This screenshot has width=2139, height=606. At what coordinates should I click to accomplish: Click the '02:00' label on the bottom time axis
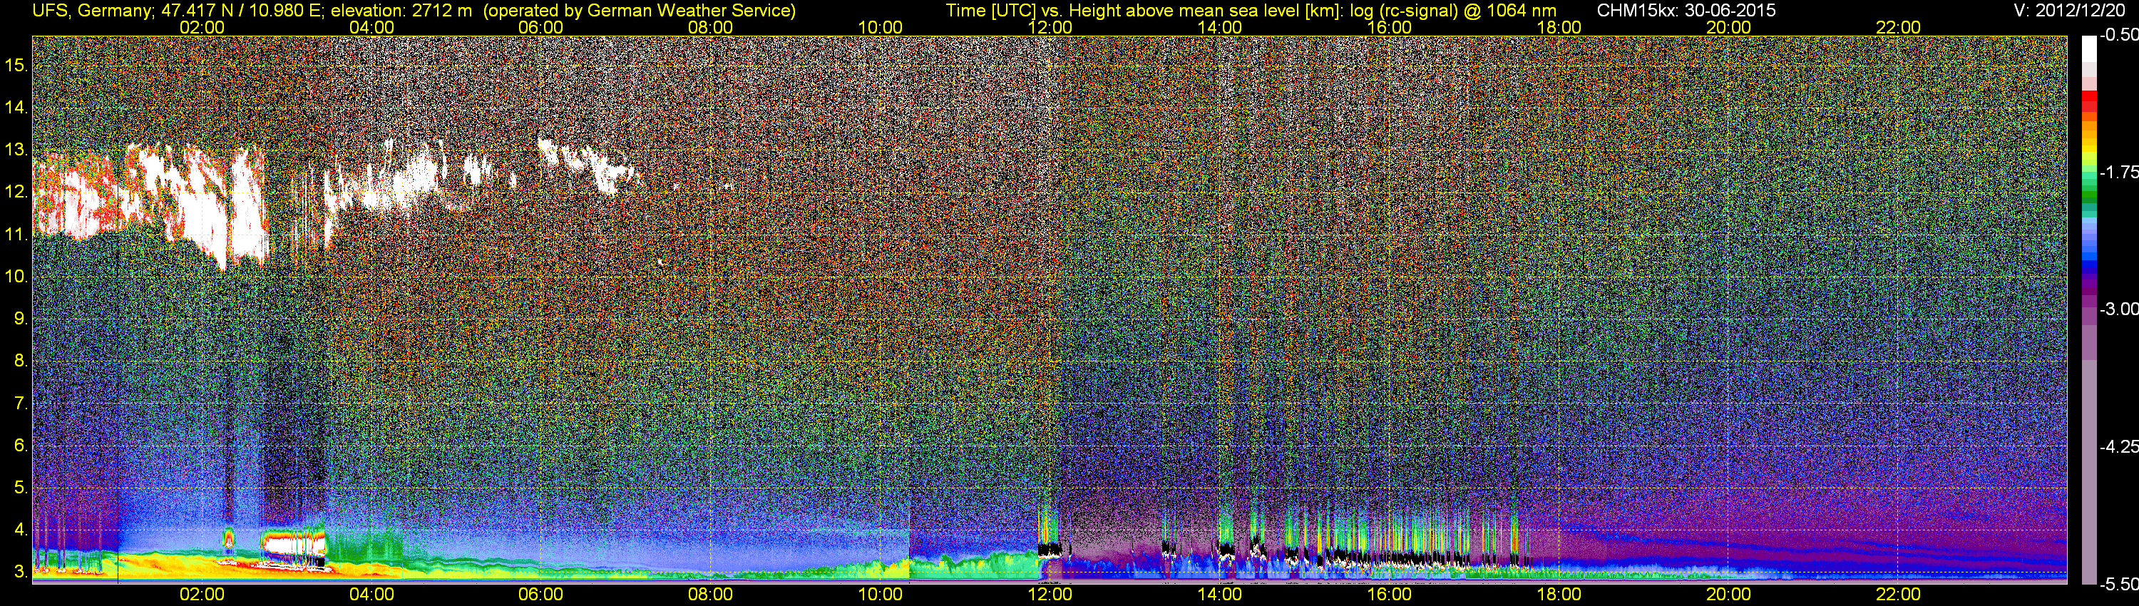[x=202, y=595]
